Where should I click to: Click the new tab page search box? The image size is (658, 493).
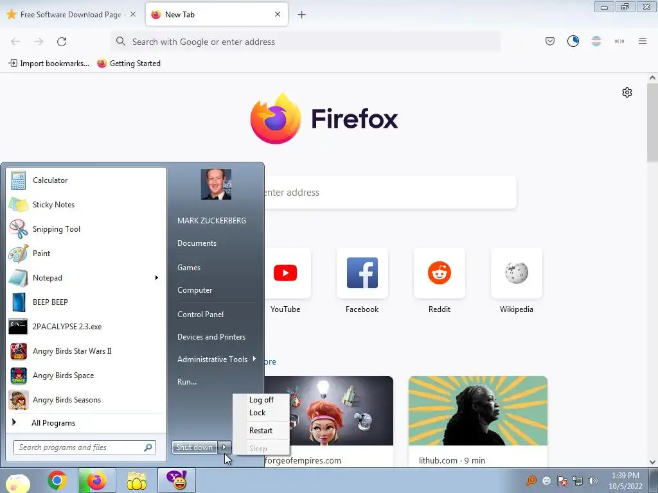pos(390,193)
